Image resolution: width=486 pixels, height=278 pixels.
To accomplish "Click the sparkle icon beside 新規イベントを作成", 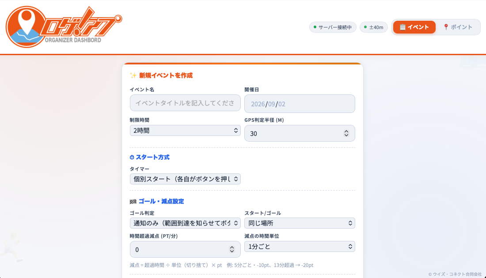I will pyautogui.click(x=133, y=75).
